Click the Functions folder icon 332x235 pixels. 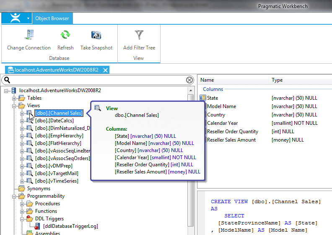click(x=30, y=211)
